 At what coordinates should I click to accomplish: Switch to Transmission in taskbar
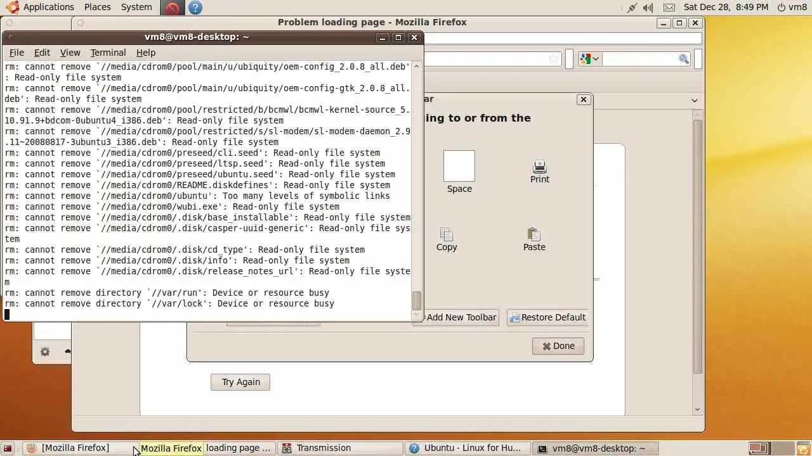click(x=341, y=448)
